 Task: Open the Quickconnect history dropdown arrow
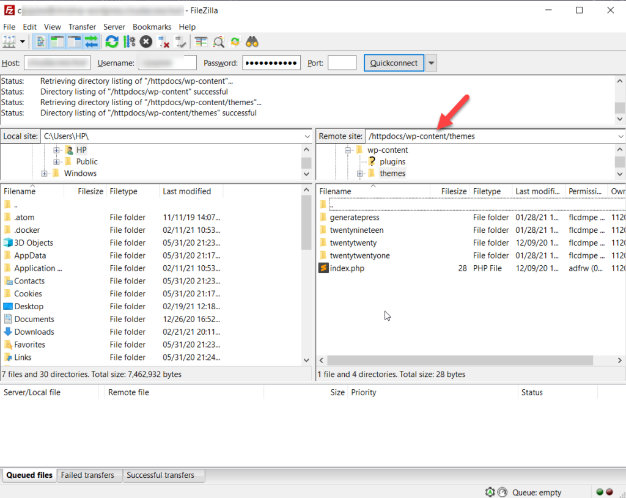(431, 63)
